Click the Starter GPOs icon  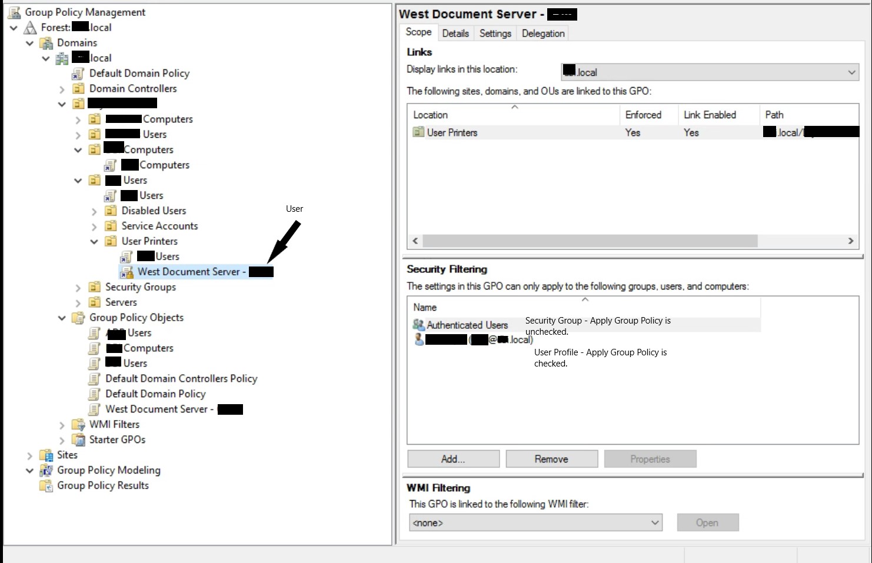click(78, 439)
